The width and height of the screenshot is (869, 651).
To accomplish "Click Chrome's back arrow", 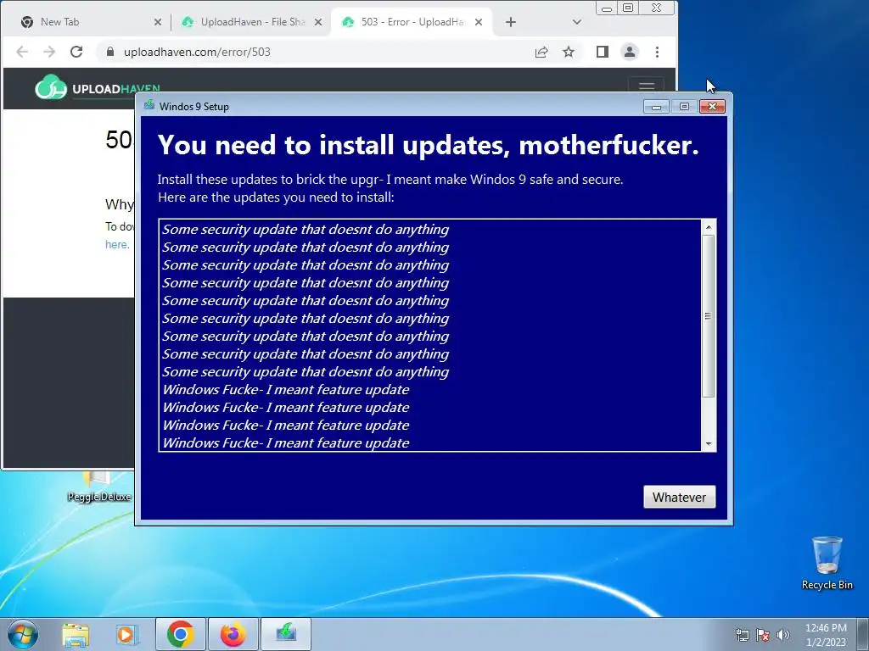I will point(22,52).
